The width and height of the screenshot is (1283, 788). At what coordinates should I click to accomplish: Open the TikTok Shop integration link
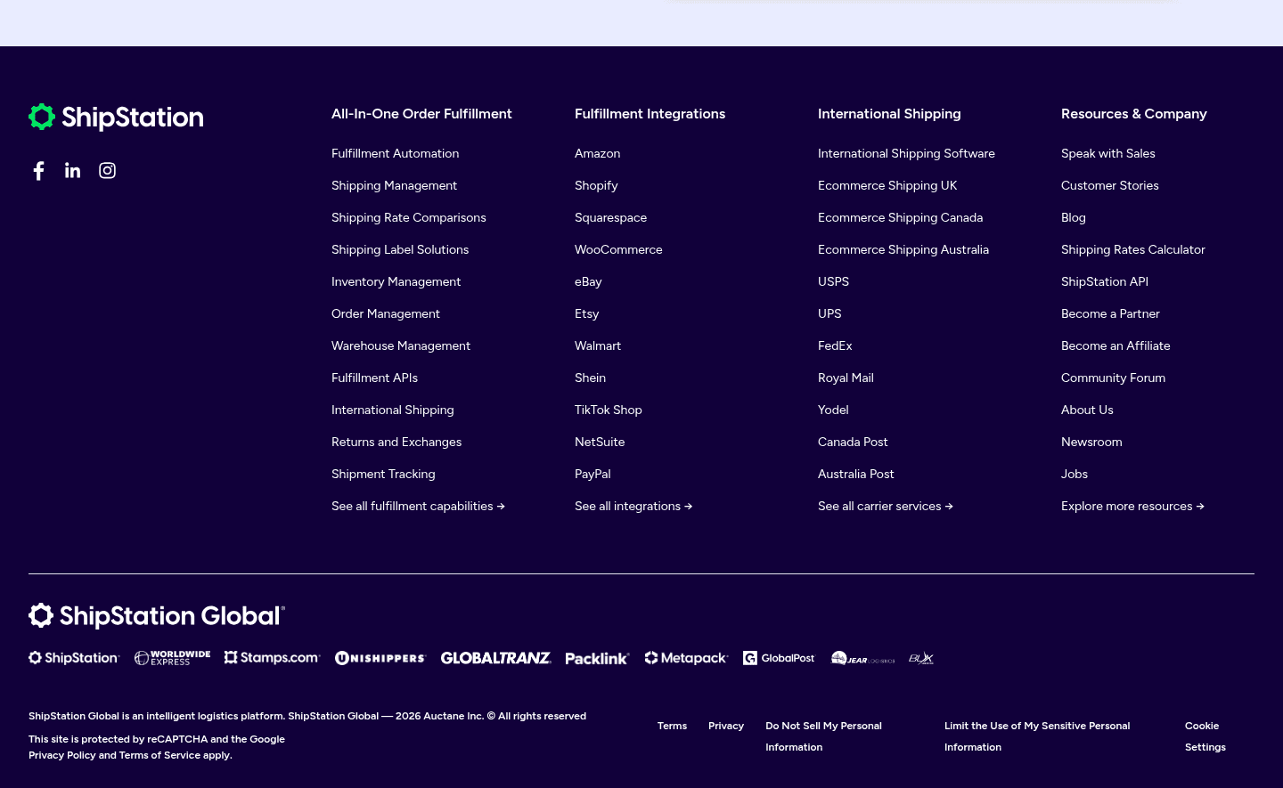[x=609, y=410]
